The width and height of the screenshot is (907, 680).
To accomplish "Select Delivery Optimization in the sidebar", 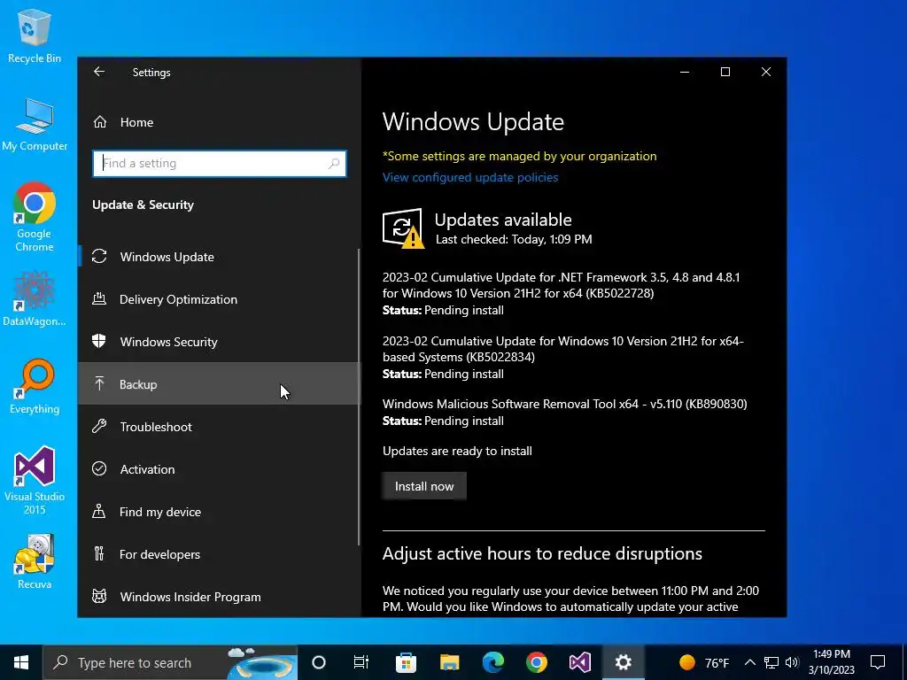I will (219, 299).
